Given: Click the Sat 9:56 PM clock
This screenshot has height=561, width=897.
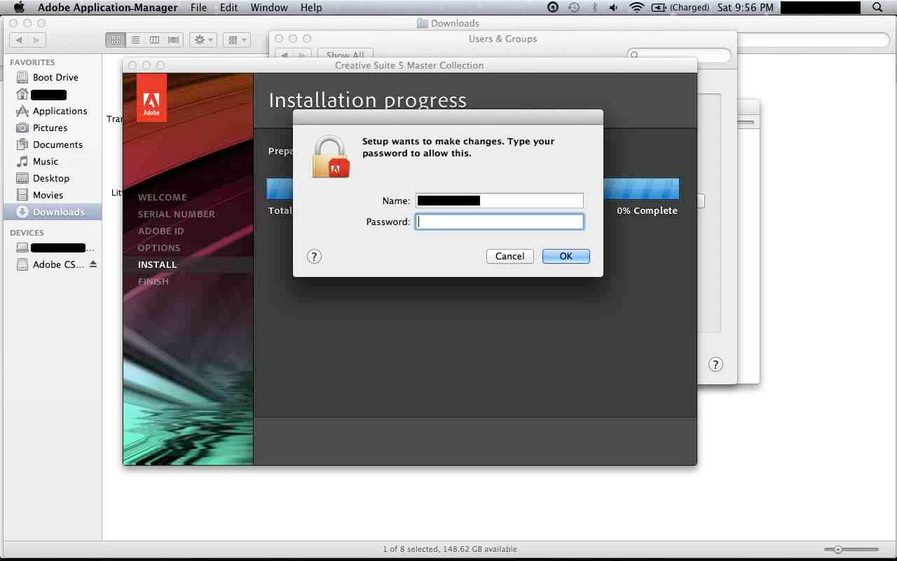Looking at the screenshot, I should pos(746,8).
